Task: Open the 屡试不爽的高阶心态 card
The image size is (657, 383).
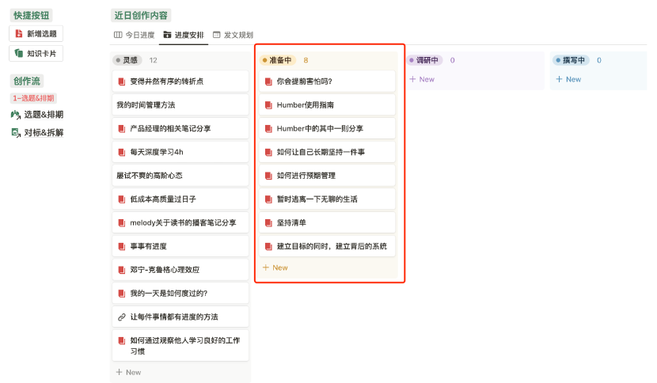Action: [x=180, y=176]
